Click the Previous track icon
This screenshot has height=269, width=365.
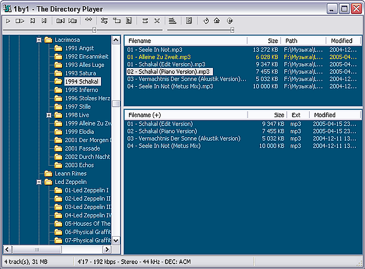[x=33, y=21]
